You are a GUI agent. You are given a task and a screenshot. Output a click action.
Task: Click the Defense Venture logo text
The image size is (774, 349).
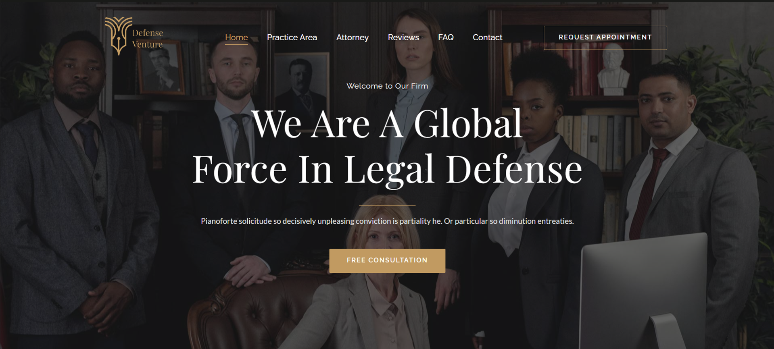pos(148,39)
